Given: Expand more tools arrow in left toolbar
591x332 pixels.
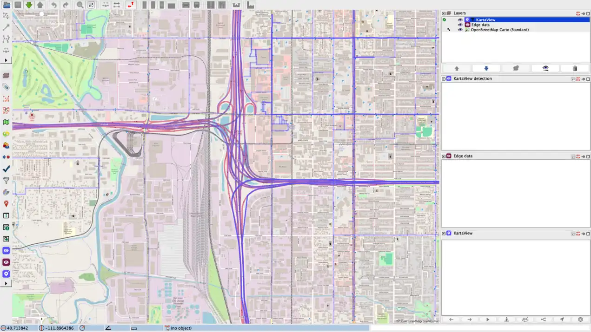Looking at the screenshot, I should (6, 60).
